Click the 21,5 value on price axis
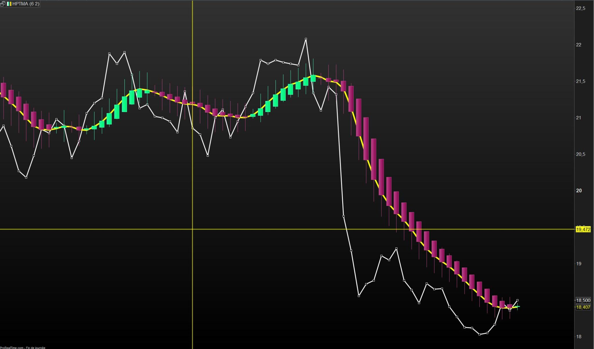594x349 pixels. pos(580,82)
